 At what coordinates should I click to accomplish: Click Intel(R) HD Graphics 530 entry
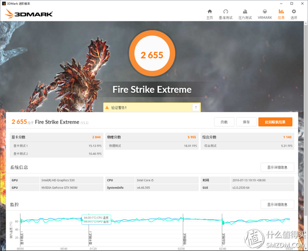tap(58, 180)
